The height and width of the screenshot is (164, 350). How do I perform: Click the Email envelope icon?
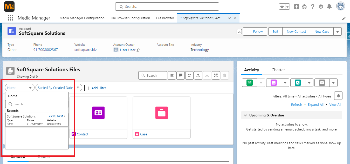tap(322, 83)
